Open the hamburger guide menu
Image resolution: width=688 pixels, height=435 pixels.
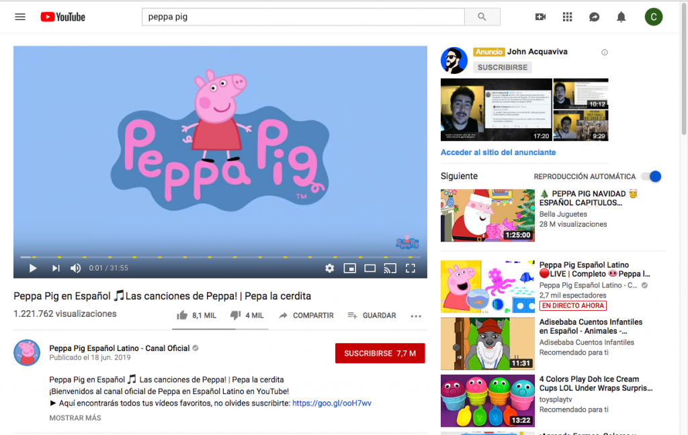click(20, 17)
